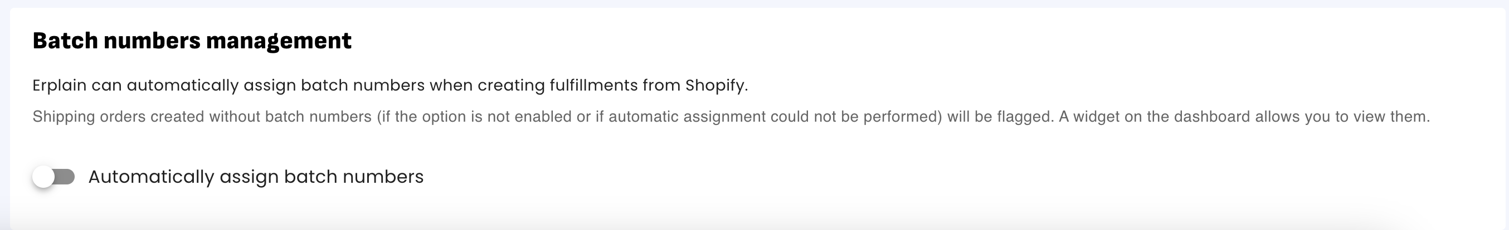Select the 'Batch numbers management' heading

(x=192, y=41)
